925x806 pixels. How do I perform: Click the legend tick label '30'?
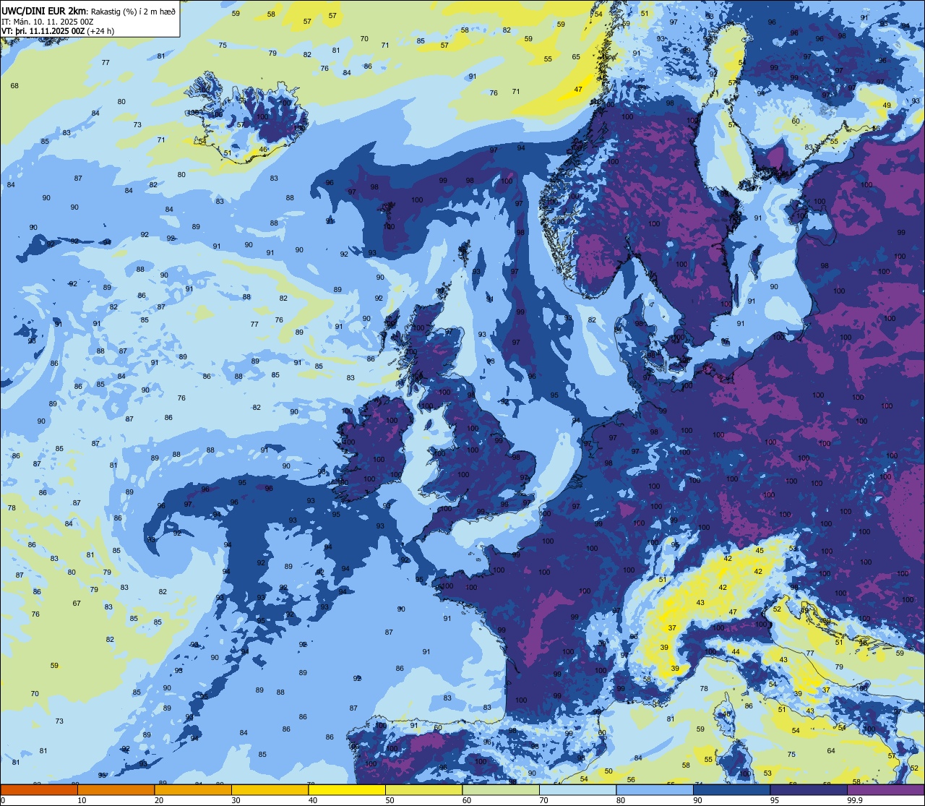236,799
